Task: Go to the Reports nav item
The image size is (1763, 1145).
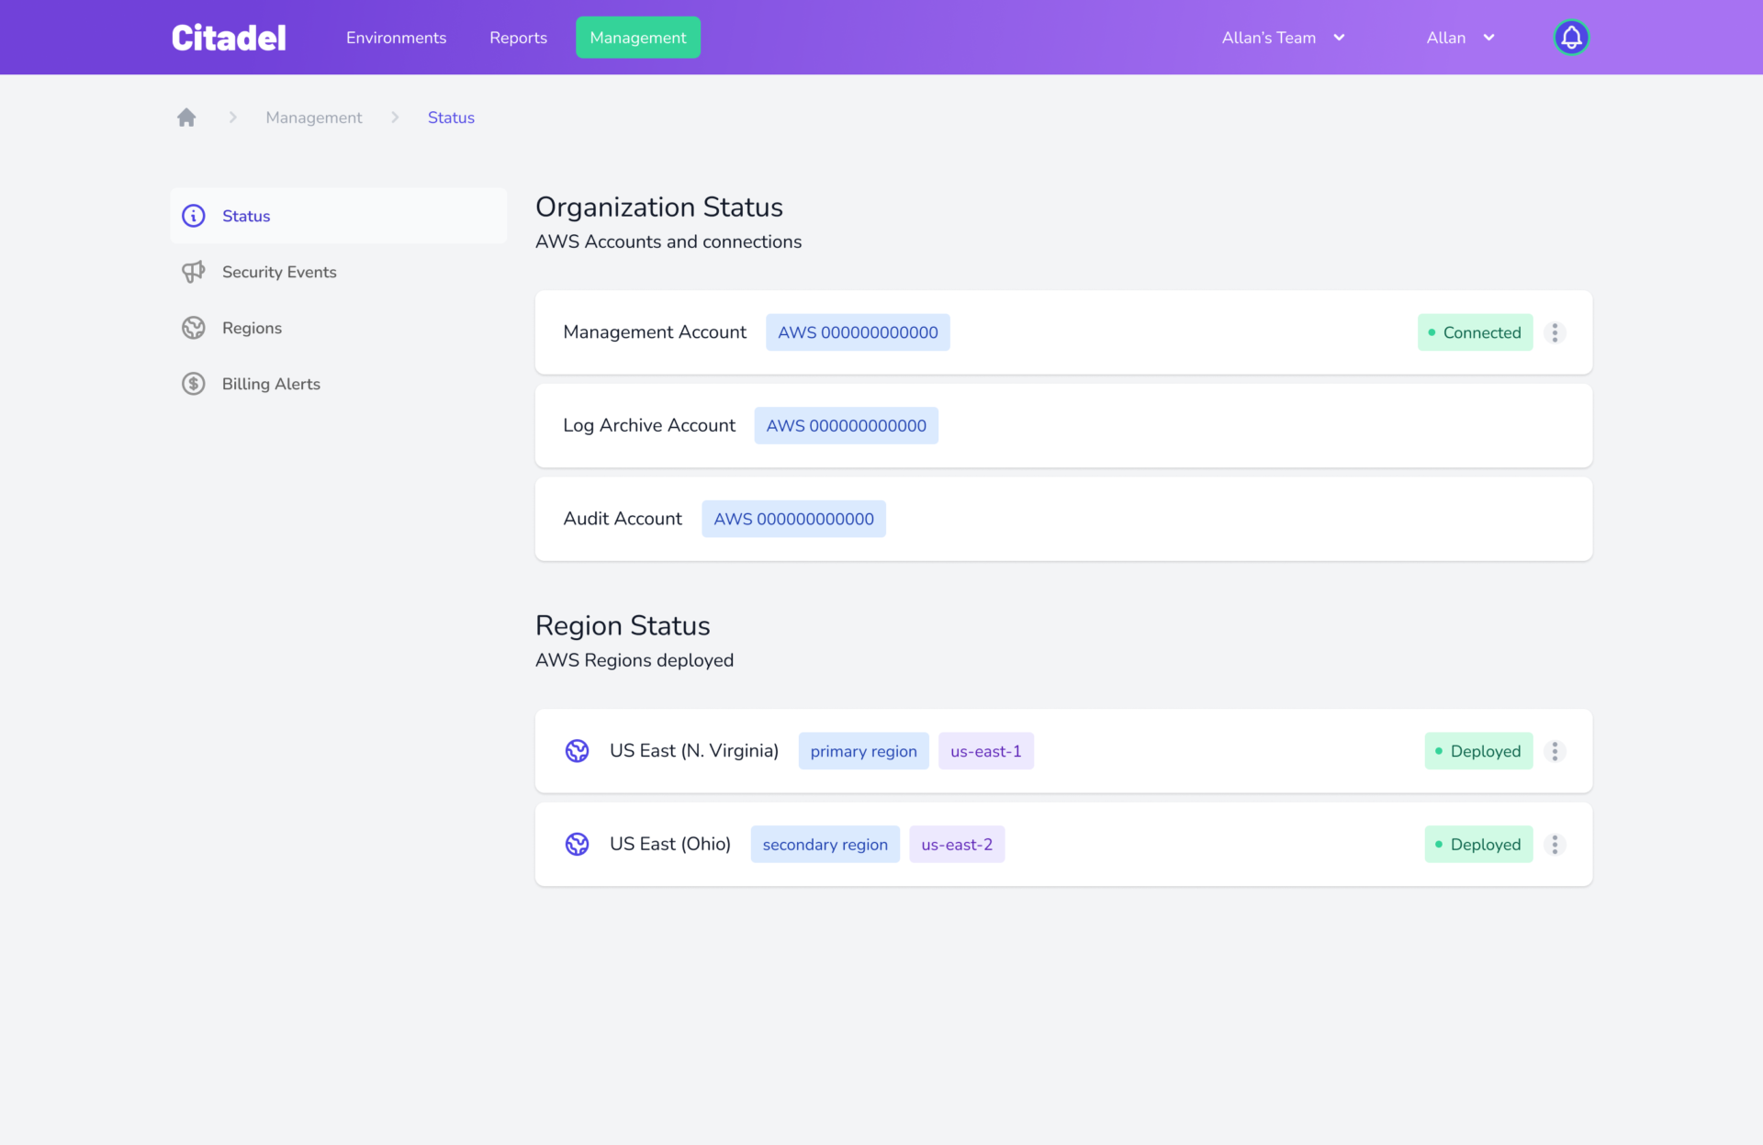Action: click(x=518, y=38)
